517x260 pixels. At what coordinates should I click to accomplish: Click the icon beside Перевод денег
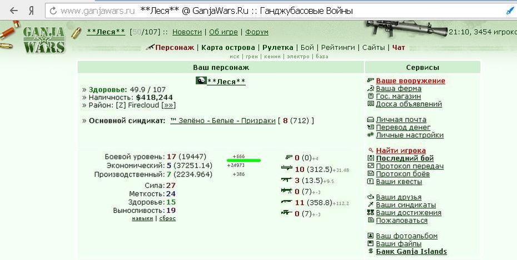(370, 127)
